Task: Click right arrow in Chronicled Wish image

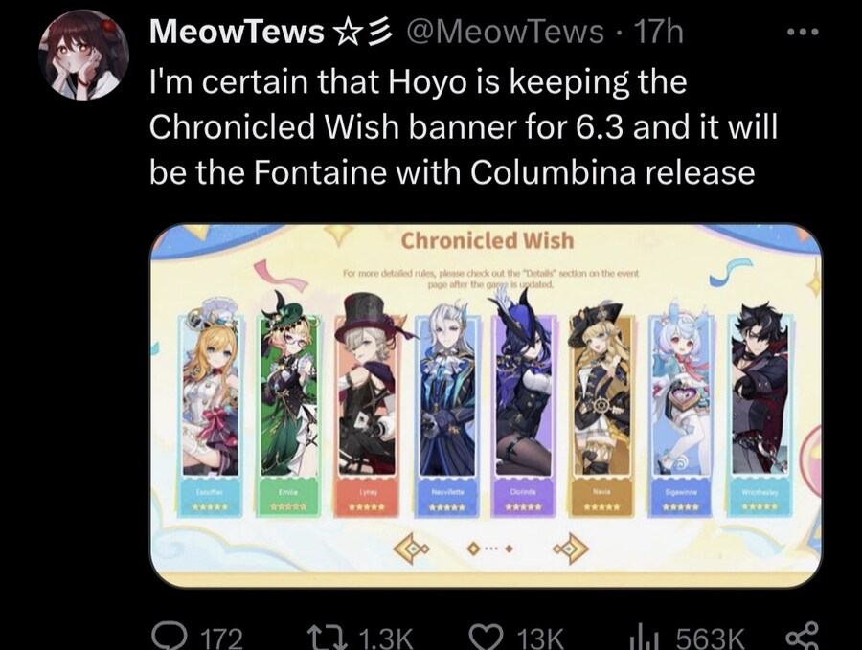Action: pyautogui.click(x=571, y=548)
